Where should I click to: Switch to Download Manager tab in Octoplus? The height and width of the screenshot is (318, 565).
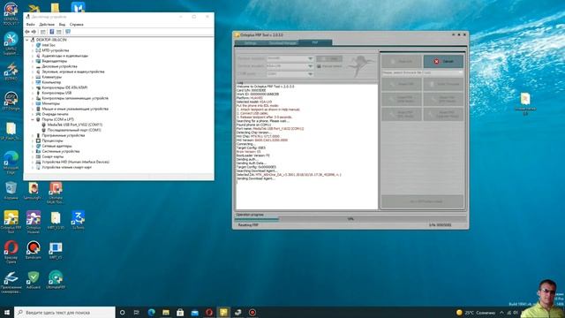(282, 43)
